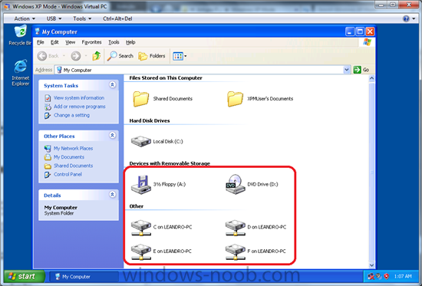Collapse the System Tasks panel

[113, 85]
